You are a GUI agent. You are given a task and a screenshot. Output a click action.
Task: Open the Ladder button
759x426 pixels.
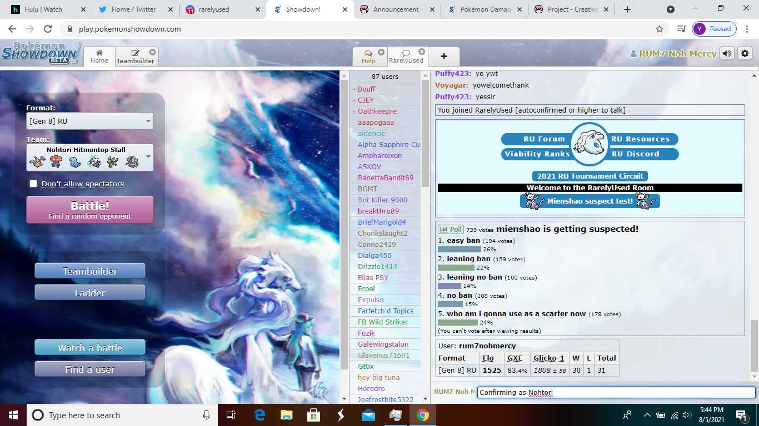pos(89,292)
